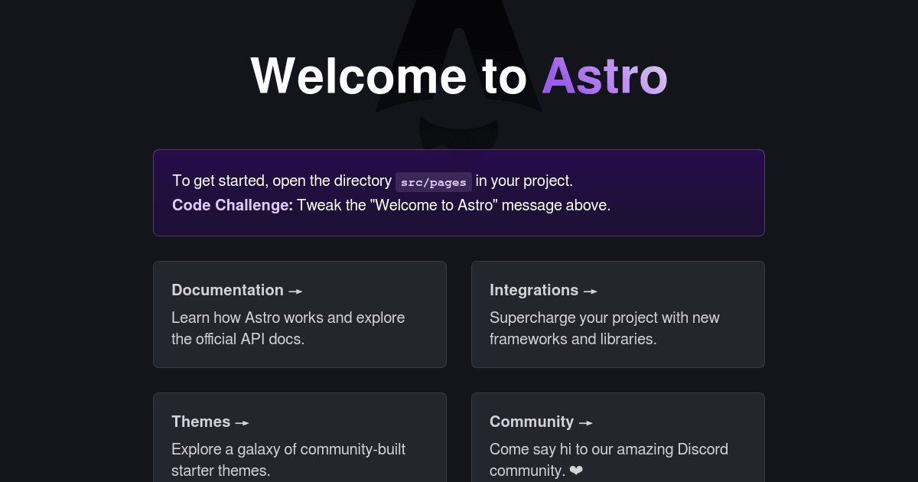
Task: Open the Integrations card
Action: coord(618,314)
